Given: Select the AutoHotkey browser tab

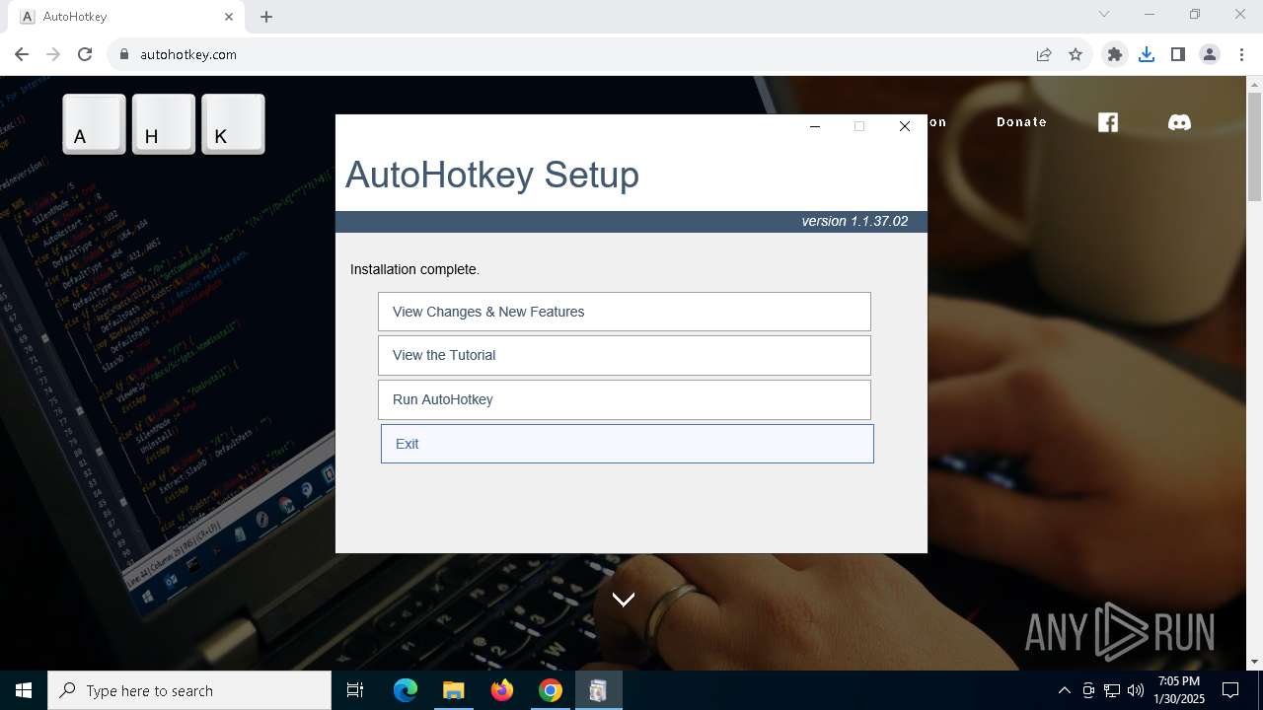Looking at the screenshot, I should click(x=126, y=17).
